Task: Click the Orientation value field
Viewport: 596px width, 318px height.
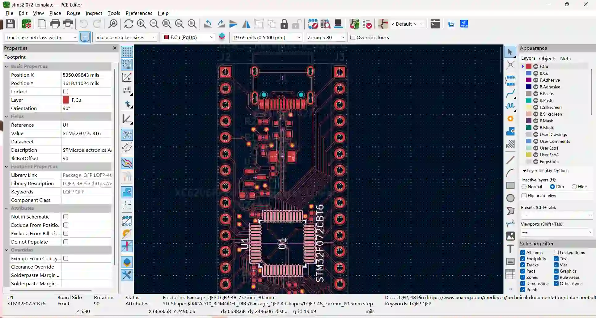Action: pos(87,108)
